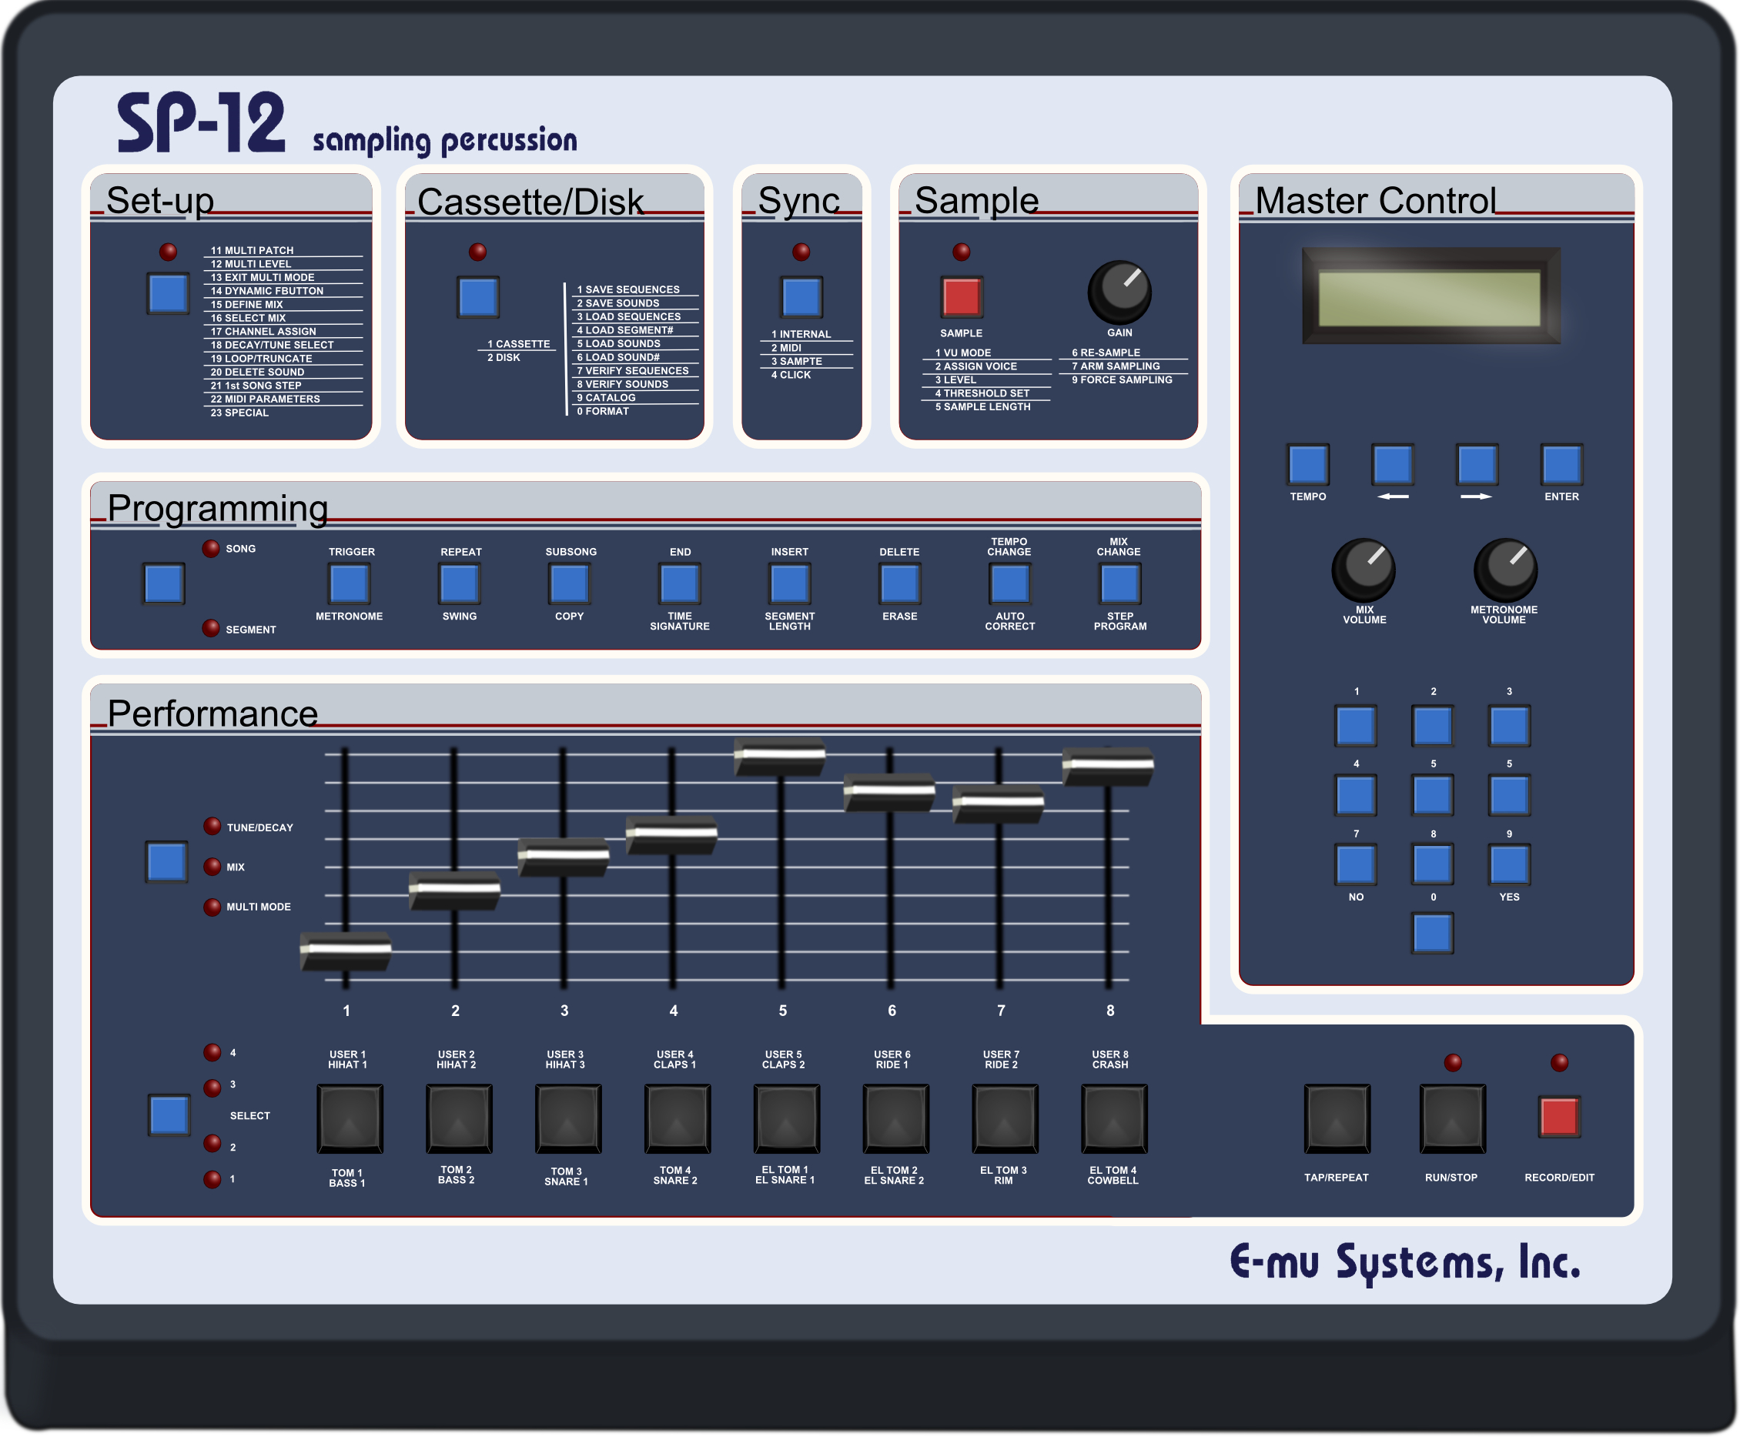Screen dimensions: 1740x1437
Task: Hit the red SAMPLE button
Action: tap(961, 296)
